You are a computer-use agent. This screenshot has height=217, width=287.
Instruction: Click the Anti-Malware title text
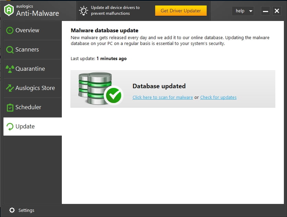coord(37,13)
